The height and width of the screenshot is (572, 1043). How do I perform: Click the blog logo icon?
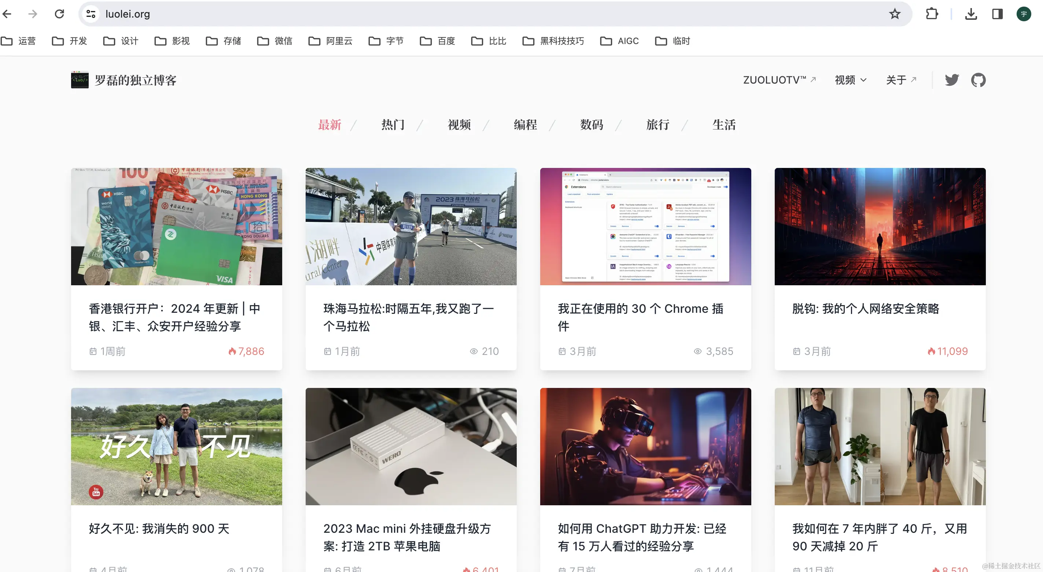click(x=80, y=80)
